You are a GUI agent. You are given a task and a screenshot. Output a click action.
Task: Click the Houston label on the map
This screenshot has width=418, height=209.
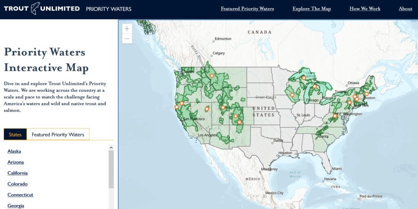pyautogui.click(x=285, y=153)
